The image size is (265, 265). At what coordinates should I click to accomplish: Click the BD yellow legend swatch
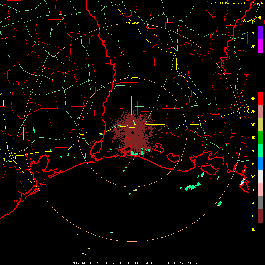click(260, 125)
